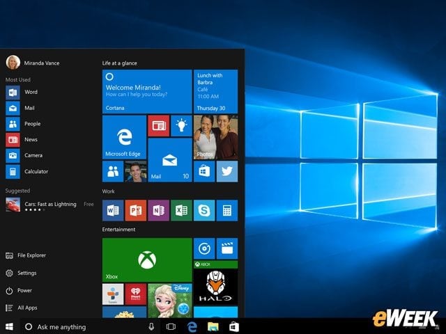Open the Calculator tile in Work group

227,210
